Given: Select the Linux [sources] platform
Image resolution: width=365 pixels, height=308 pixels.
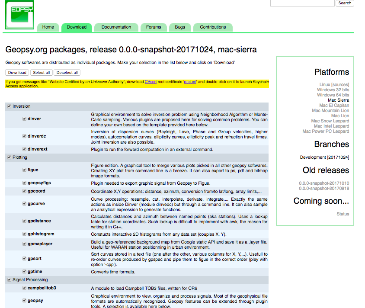Looking at the screenshot, I should click(334, 84).
